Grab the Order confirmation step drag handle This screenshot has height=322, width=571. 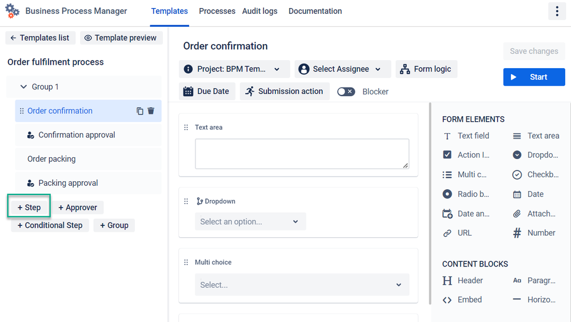[22, 111]
